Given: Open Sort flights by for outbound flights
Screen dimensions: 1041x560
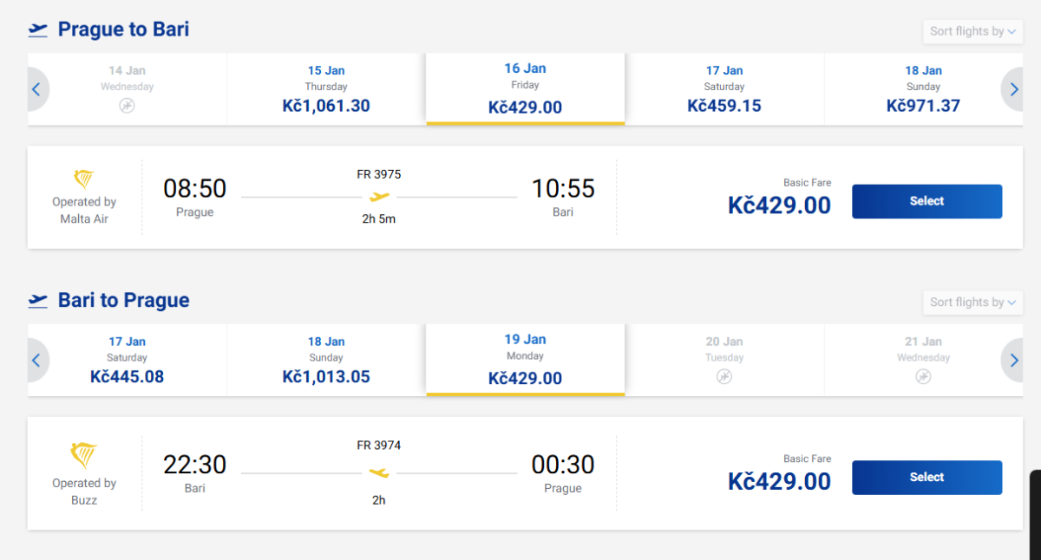Looking at the screenshot, I should pos(972,31).
